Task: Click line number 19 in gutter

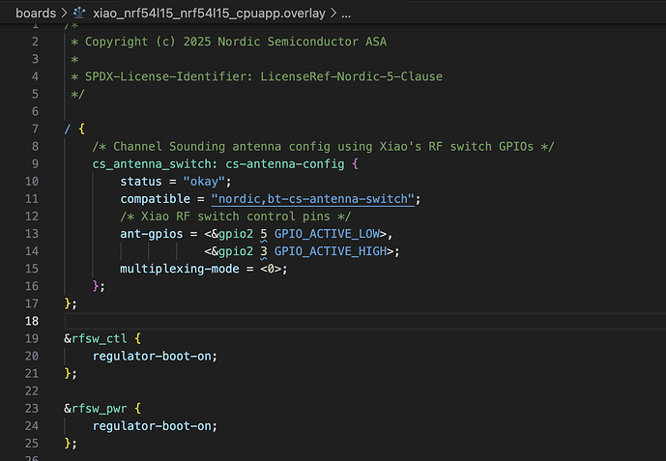Action: pyautogui.click(x=32, y=338)
